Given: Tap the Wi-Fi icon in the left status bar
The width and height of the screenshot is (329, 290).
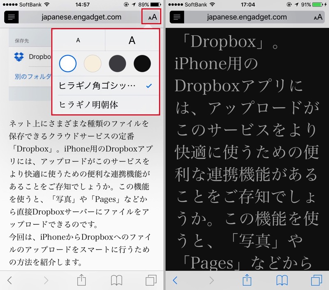Looking at the screenshot, I should point(47,4).
